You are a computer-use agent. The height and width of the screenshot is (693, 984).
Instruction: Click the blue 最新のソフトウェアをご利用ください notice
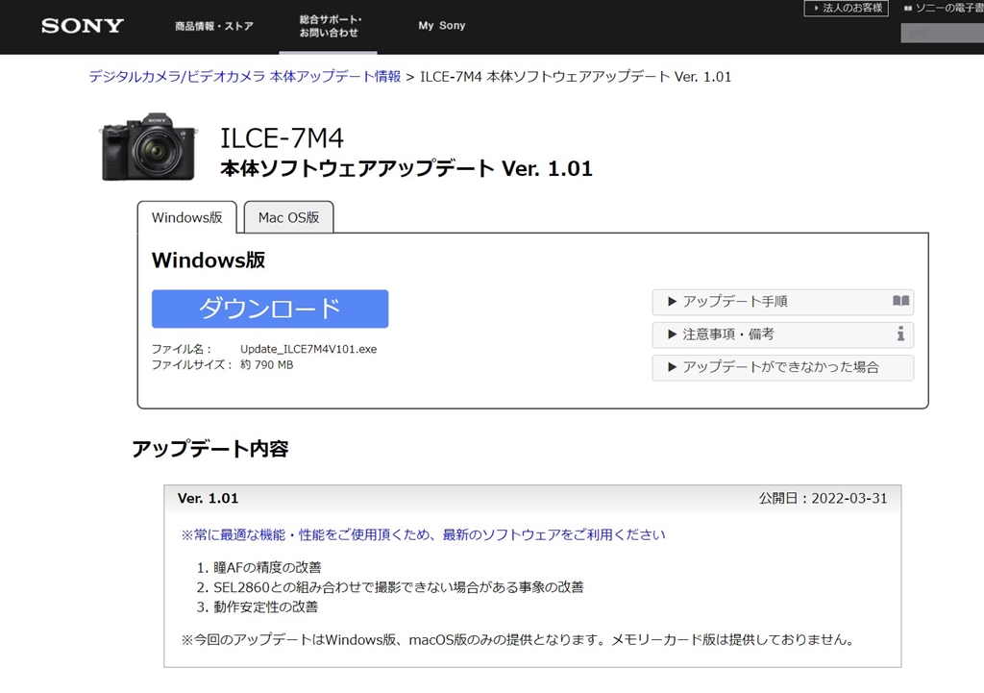pos(423,534)
